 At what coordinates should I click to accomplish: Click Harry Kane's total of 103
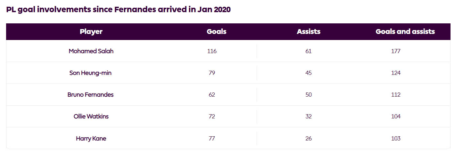[396, 139]
